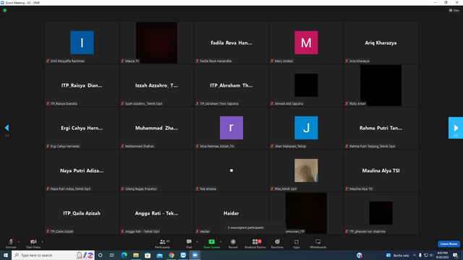463x260 pixels.
Task: Click the Maulina Alya TSI tile
Action: tap(381, 170)
